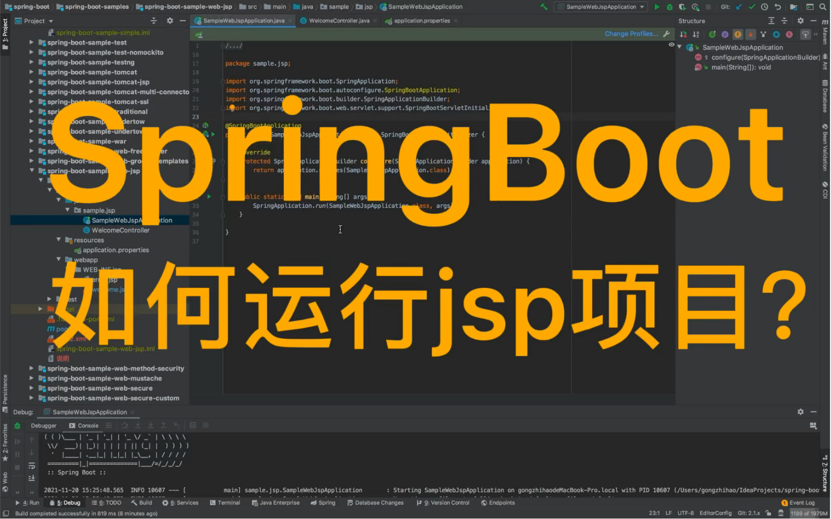Viewport: 831px width, 519px height.
Task: Click Sort Alphabetically in Structure panel
Action: coord(696,34)
